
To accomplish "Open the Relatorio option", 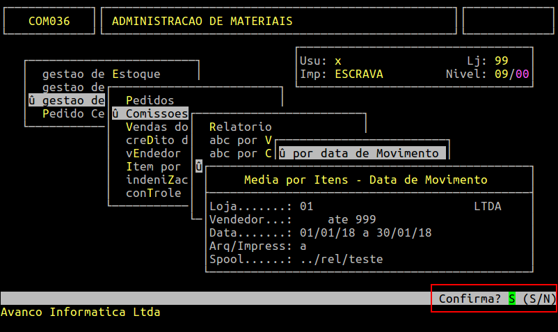I will tap(240, 127).
